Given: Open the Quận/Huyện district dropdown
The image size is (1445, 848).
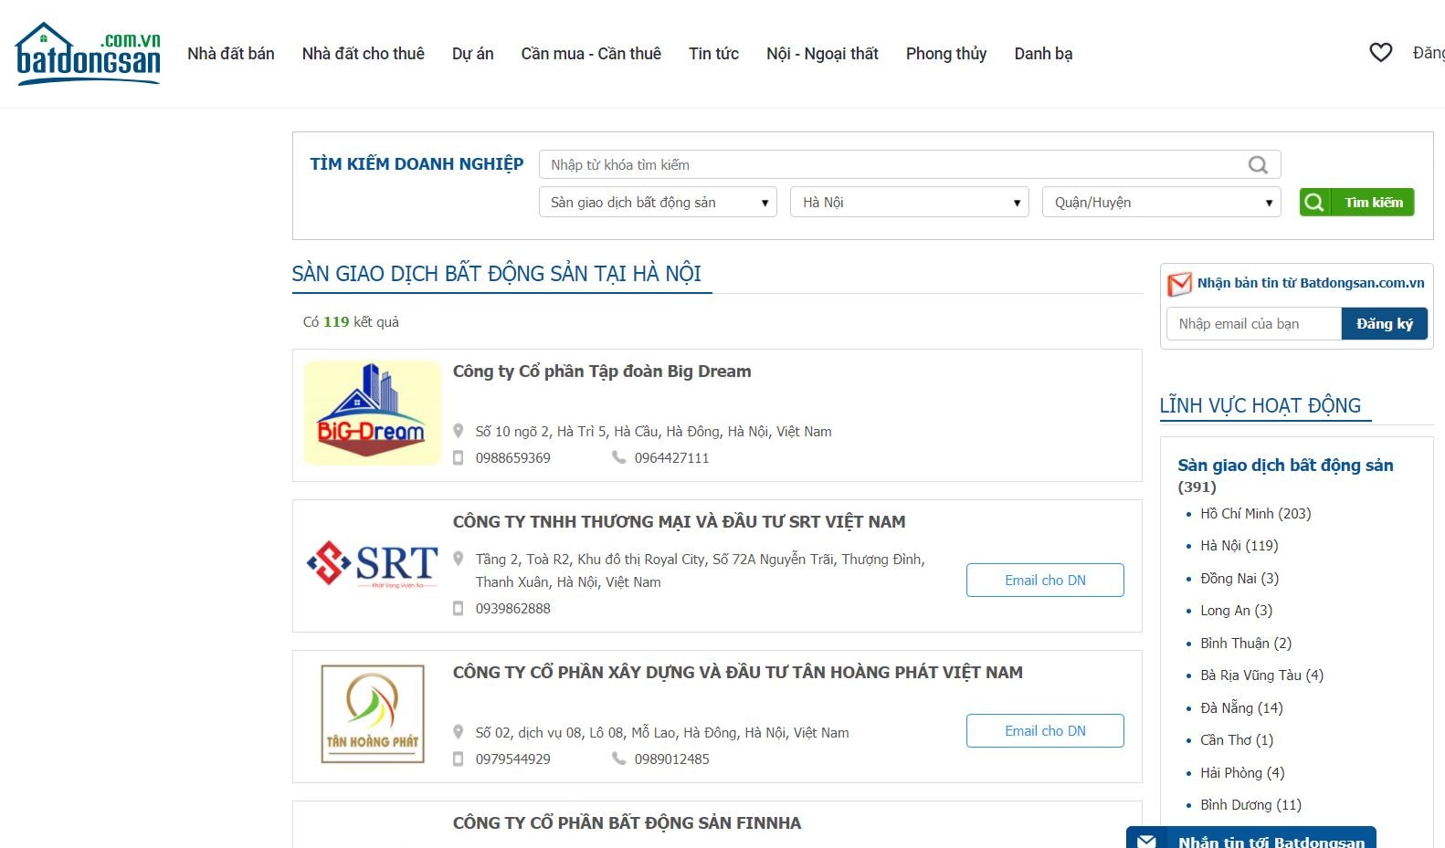Looking at the screenshot, I should point(1162,202).
